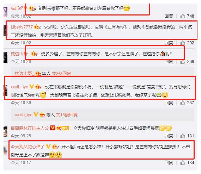
Task: Like the comment with 134 likes
Action: (x=183, y=163)
